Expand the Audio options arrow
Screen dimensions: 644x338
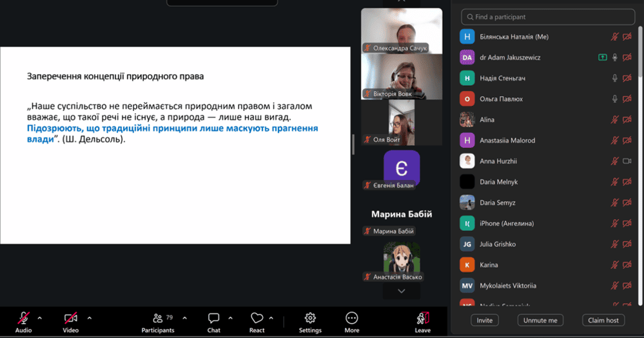(40, 317)
